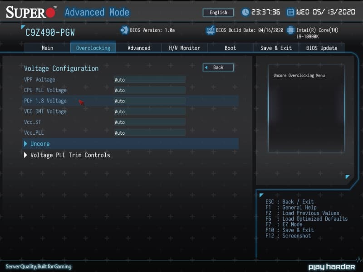Open the VPP Voltage Auto dropdown
The height and width of the screenshot is (272, 363).
pyautogui.click(x=150, y=79)
